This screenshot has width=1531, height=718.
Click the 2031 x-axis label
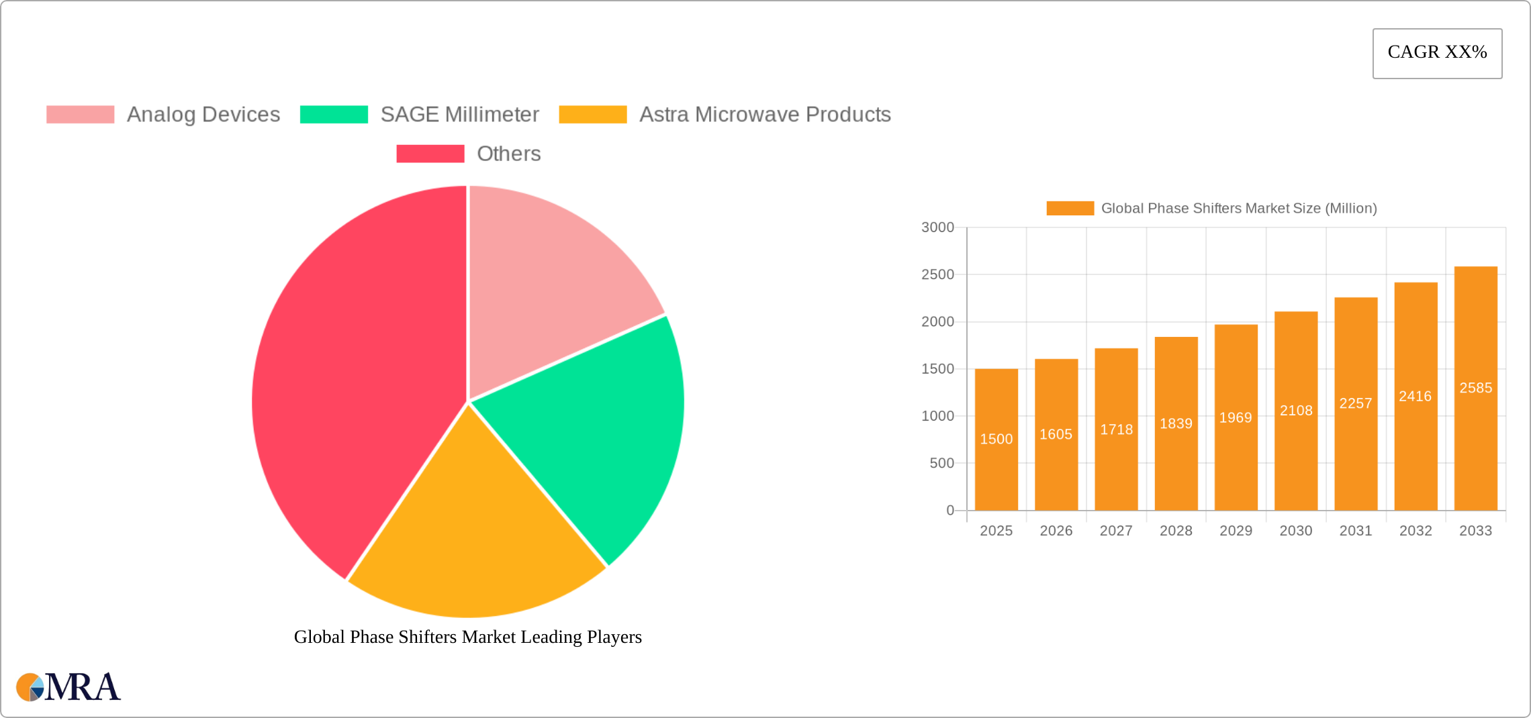point(1356,531)
